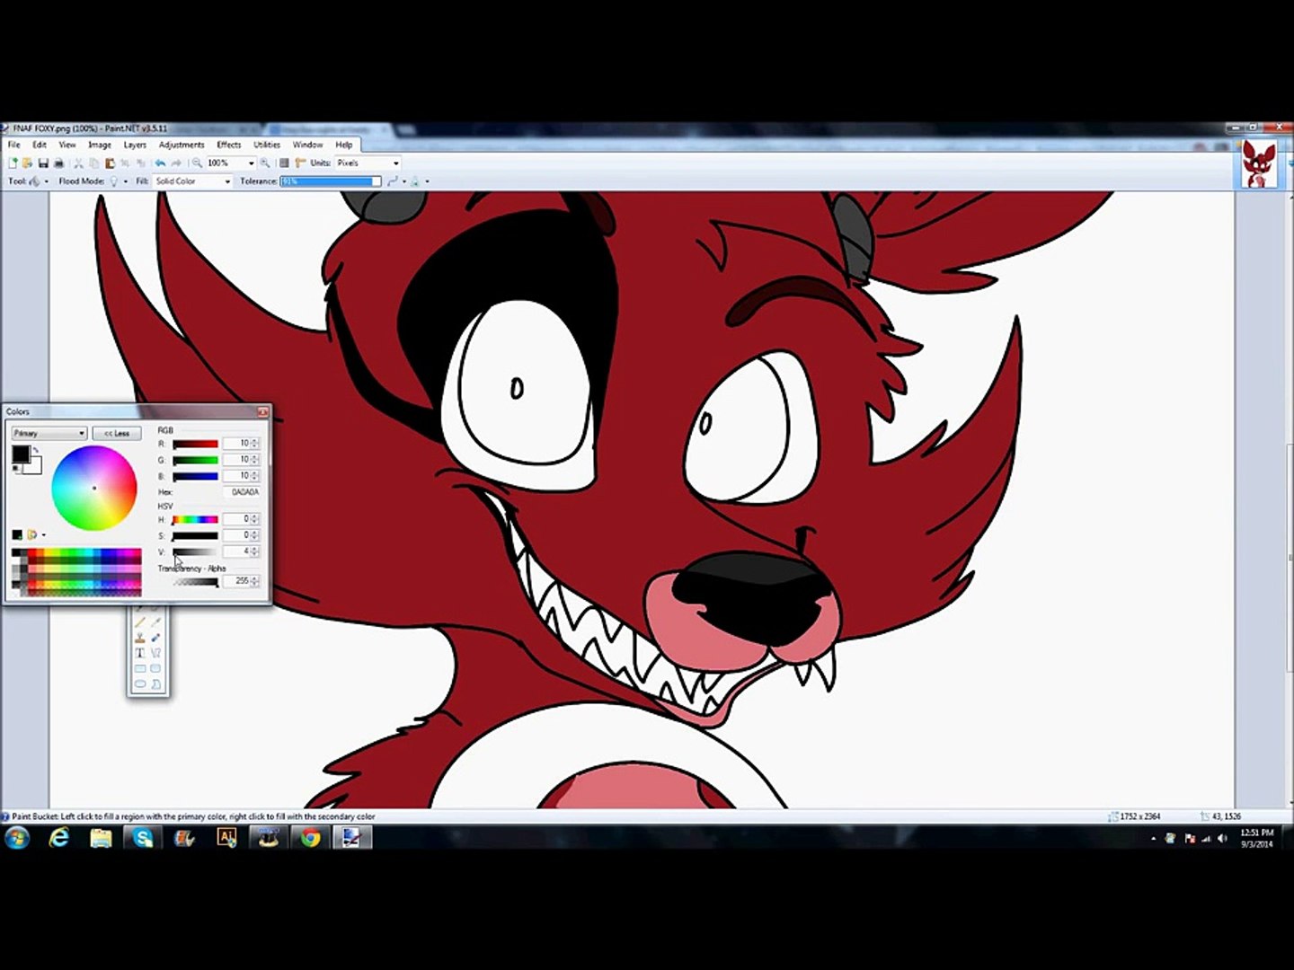The height and width of the screenshot is (970, 1294).
Task: Open the Primary color selector dropdown
Action: [49, 434]
